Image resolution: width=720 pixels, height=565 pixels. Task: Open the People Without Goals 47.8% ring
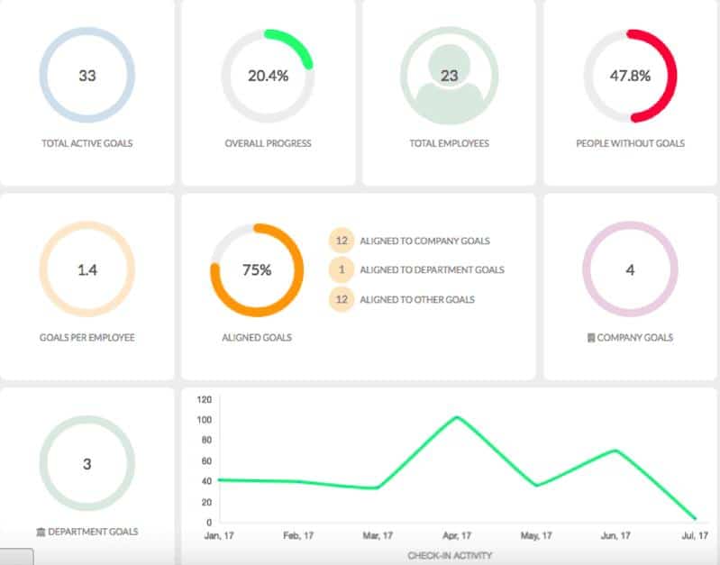tap(630, 76)
